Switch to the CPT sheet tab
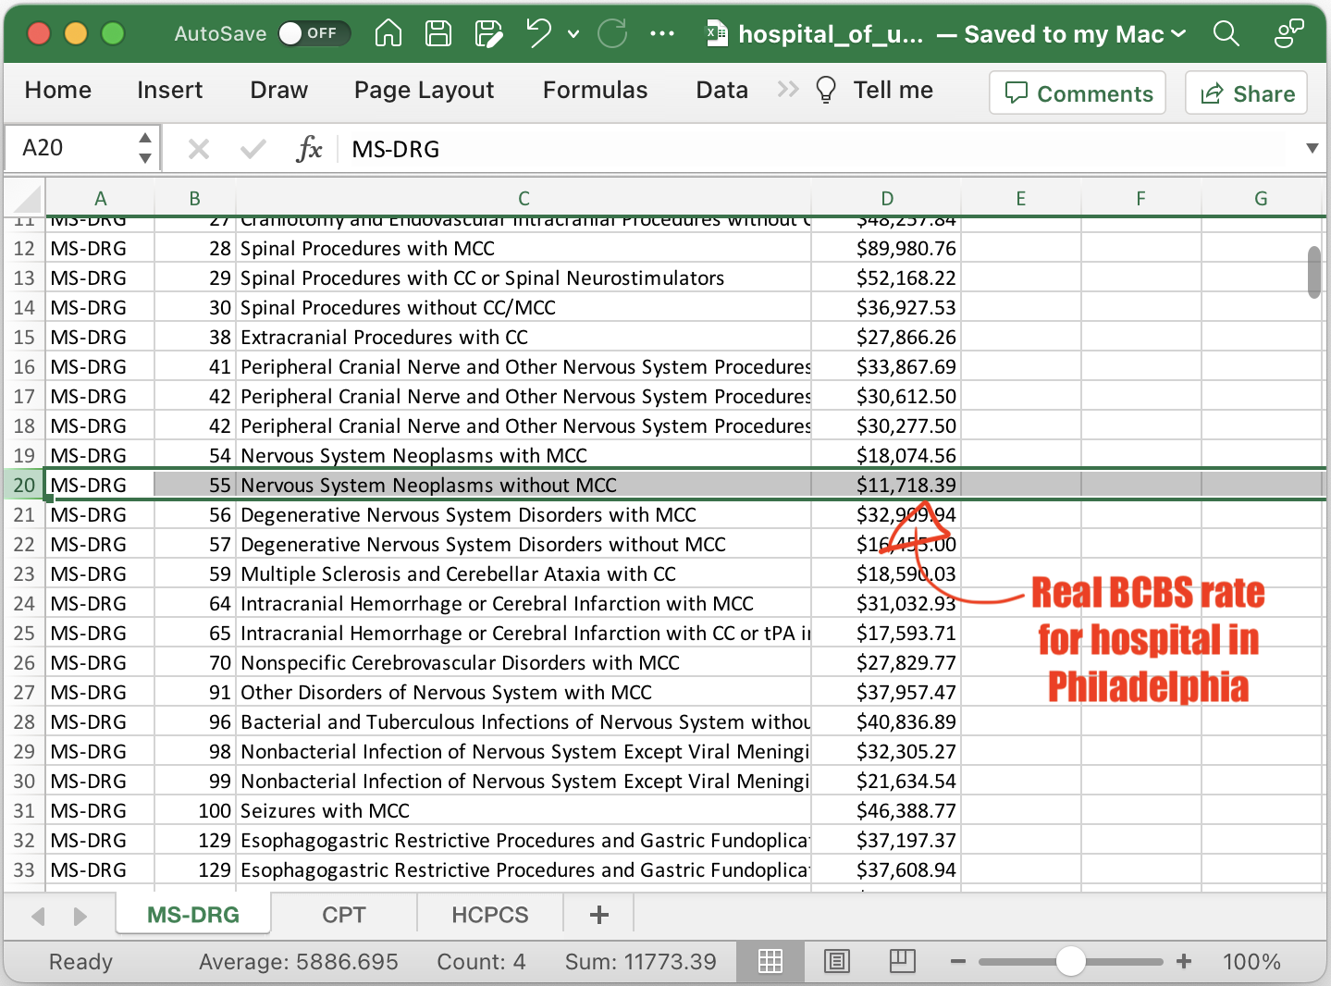 pos(344,915)
